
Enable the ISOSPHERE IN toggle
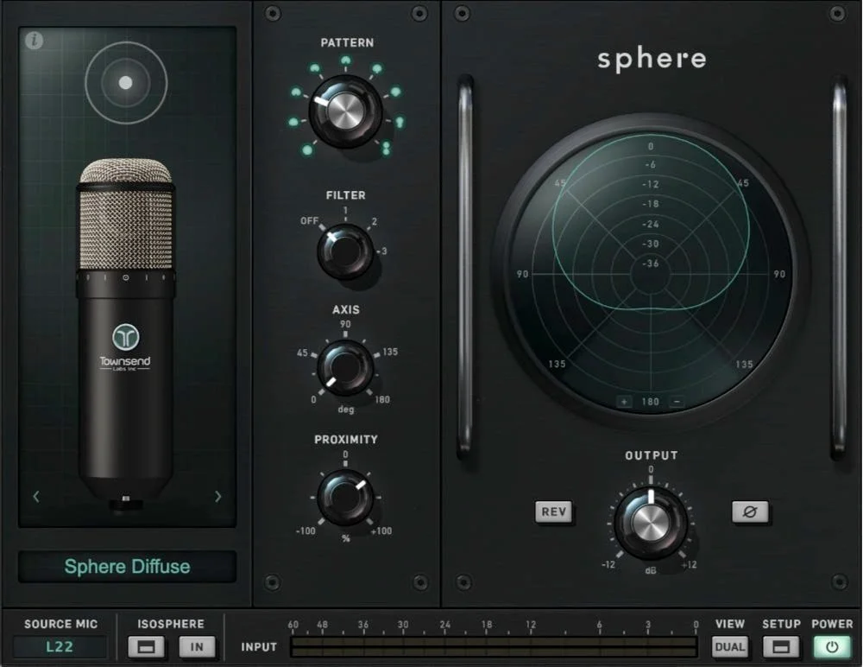point(197,645)
